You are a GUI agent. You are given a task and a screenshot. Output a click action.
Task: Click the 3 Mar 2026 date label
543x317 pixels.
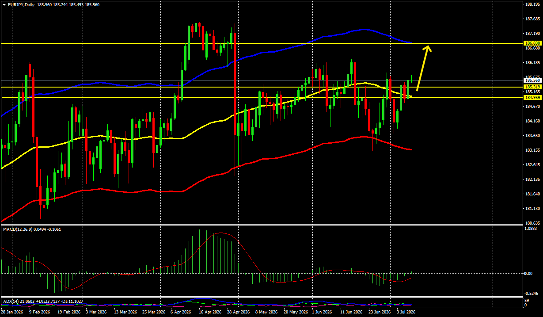pyautogui.click(x=96, y=312)
